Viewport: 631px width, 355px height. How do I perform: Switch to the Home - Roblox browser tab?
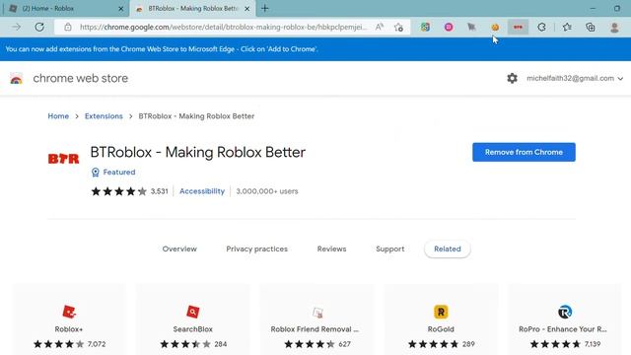pos(65,8)
